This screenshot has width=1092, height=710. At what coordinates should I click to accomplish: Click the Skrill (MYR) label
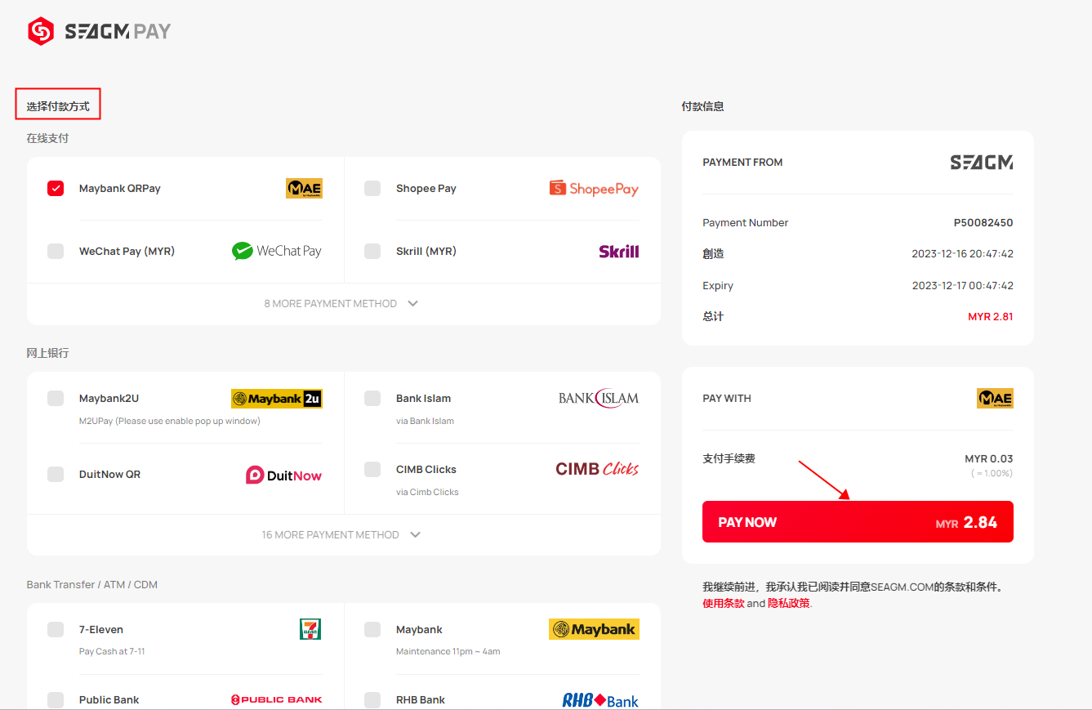pos(426,252)
